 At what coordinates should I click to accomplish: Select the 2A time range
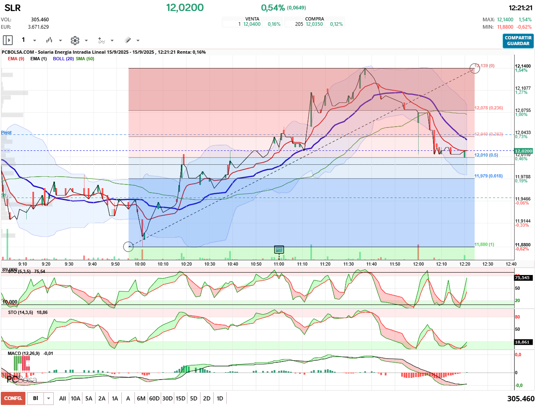pos(102,398)
